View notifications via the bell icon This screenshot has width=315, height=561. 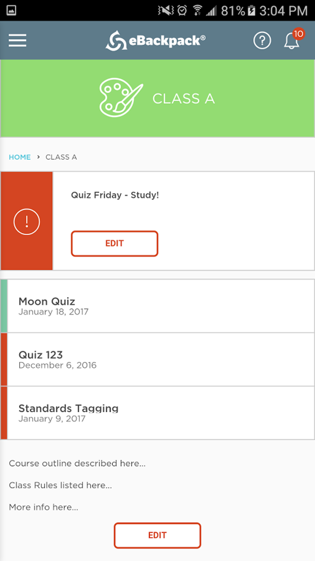point(290,42)
